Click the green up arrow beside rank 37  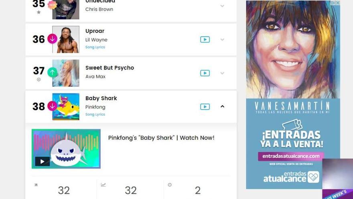click(x=52, y=72)
